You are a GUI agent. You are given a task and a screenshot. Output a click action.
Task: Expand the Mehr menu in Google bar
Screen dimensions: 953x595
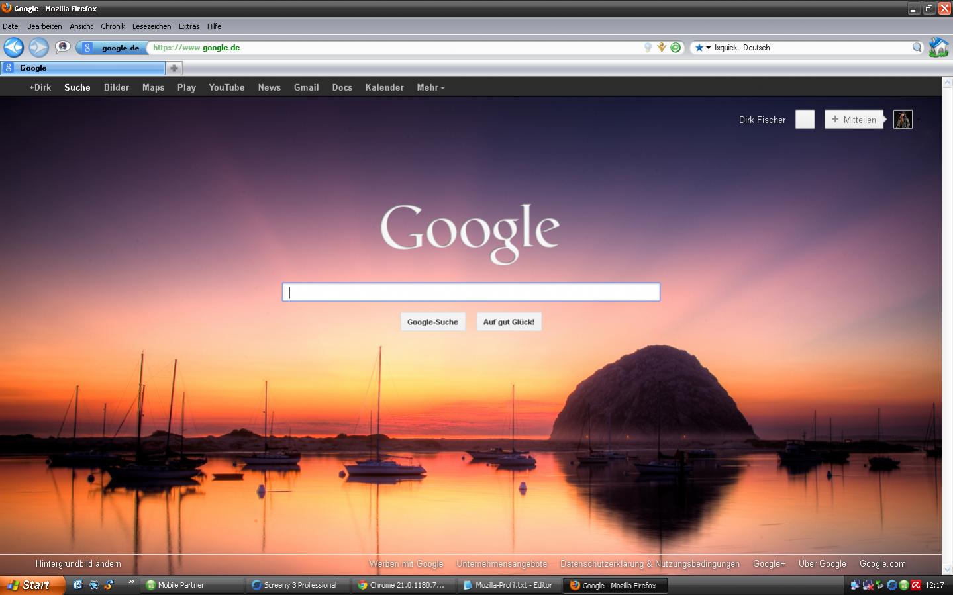pos(430,87)
